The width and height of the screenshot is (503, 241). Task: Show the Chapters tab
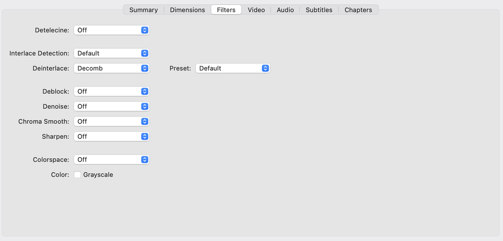pyautogui.click(x=358, y=10)
